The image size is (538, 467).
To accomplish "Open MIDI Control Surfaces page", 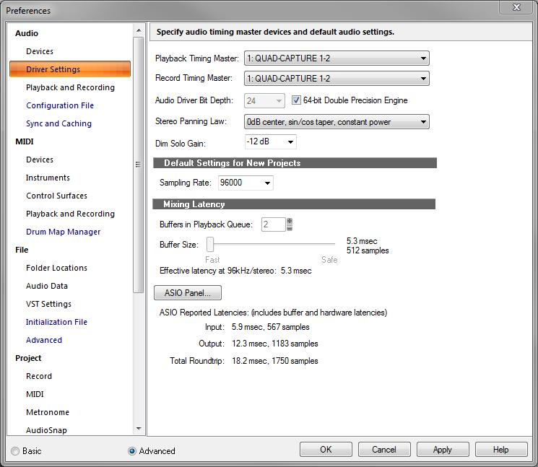I will tap(56, 196).
